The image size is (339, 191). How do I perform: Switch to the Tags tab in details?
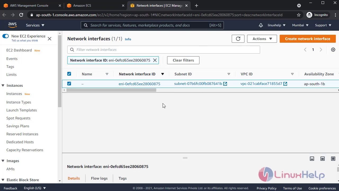pos(123,178)
